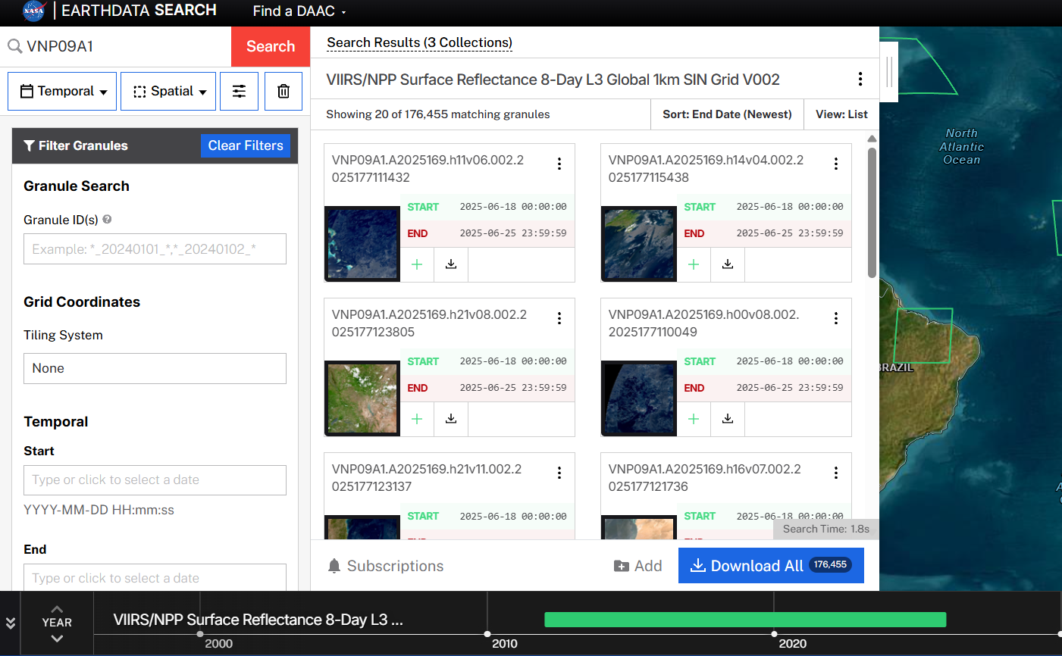Add h14v04 granule to project

tap(694, 264)
